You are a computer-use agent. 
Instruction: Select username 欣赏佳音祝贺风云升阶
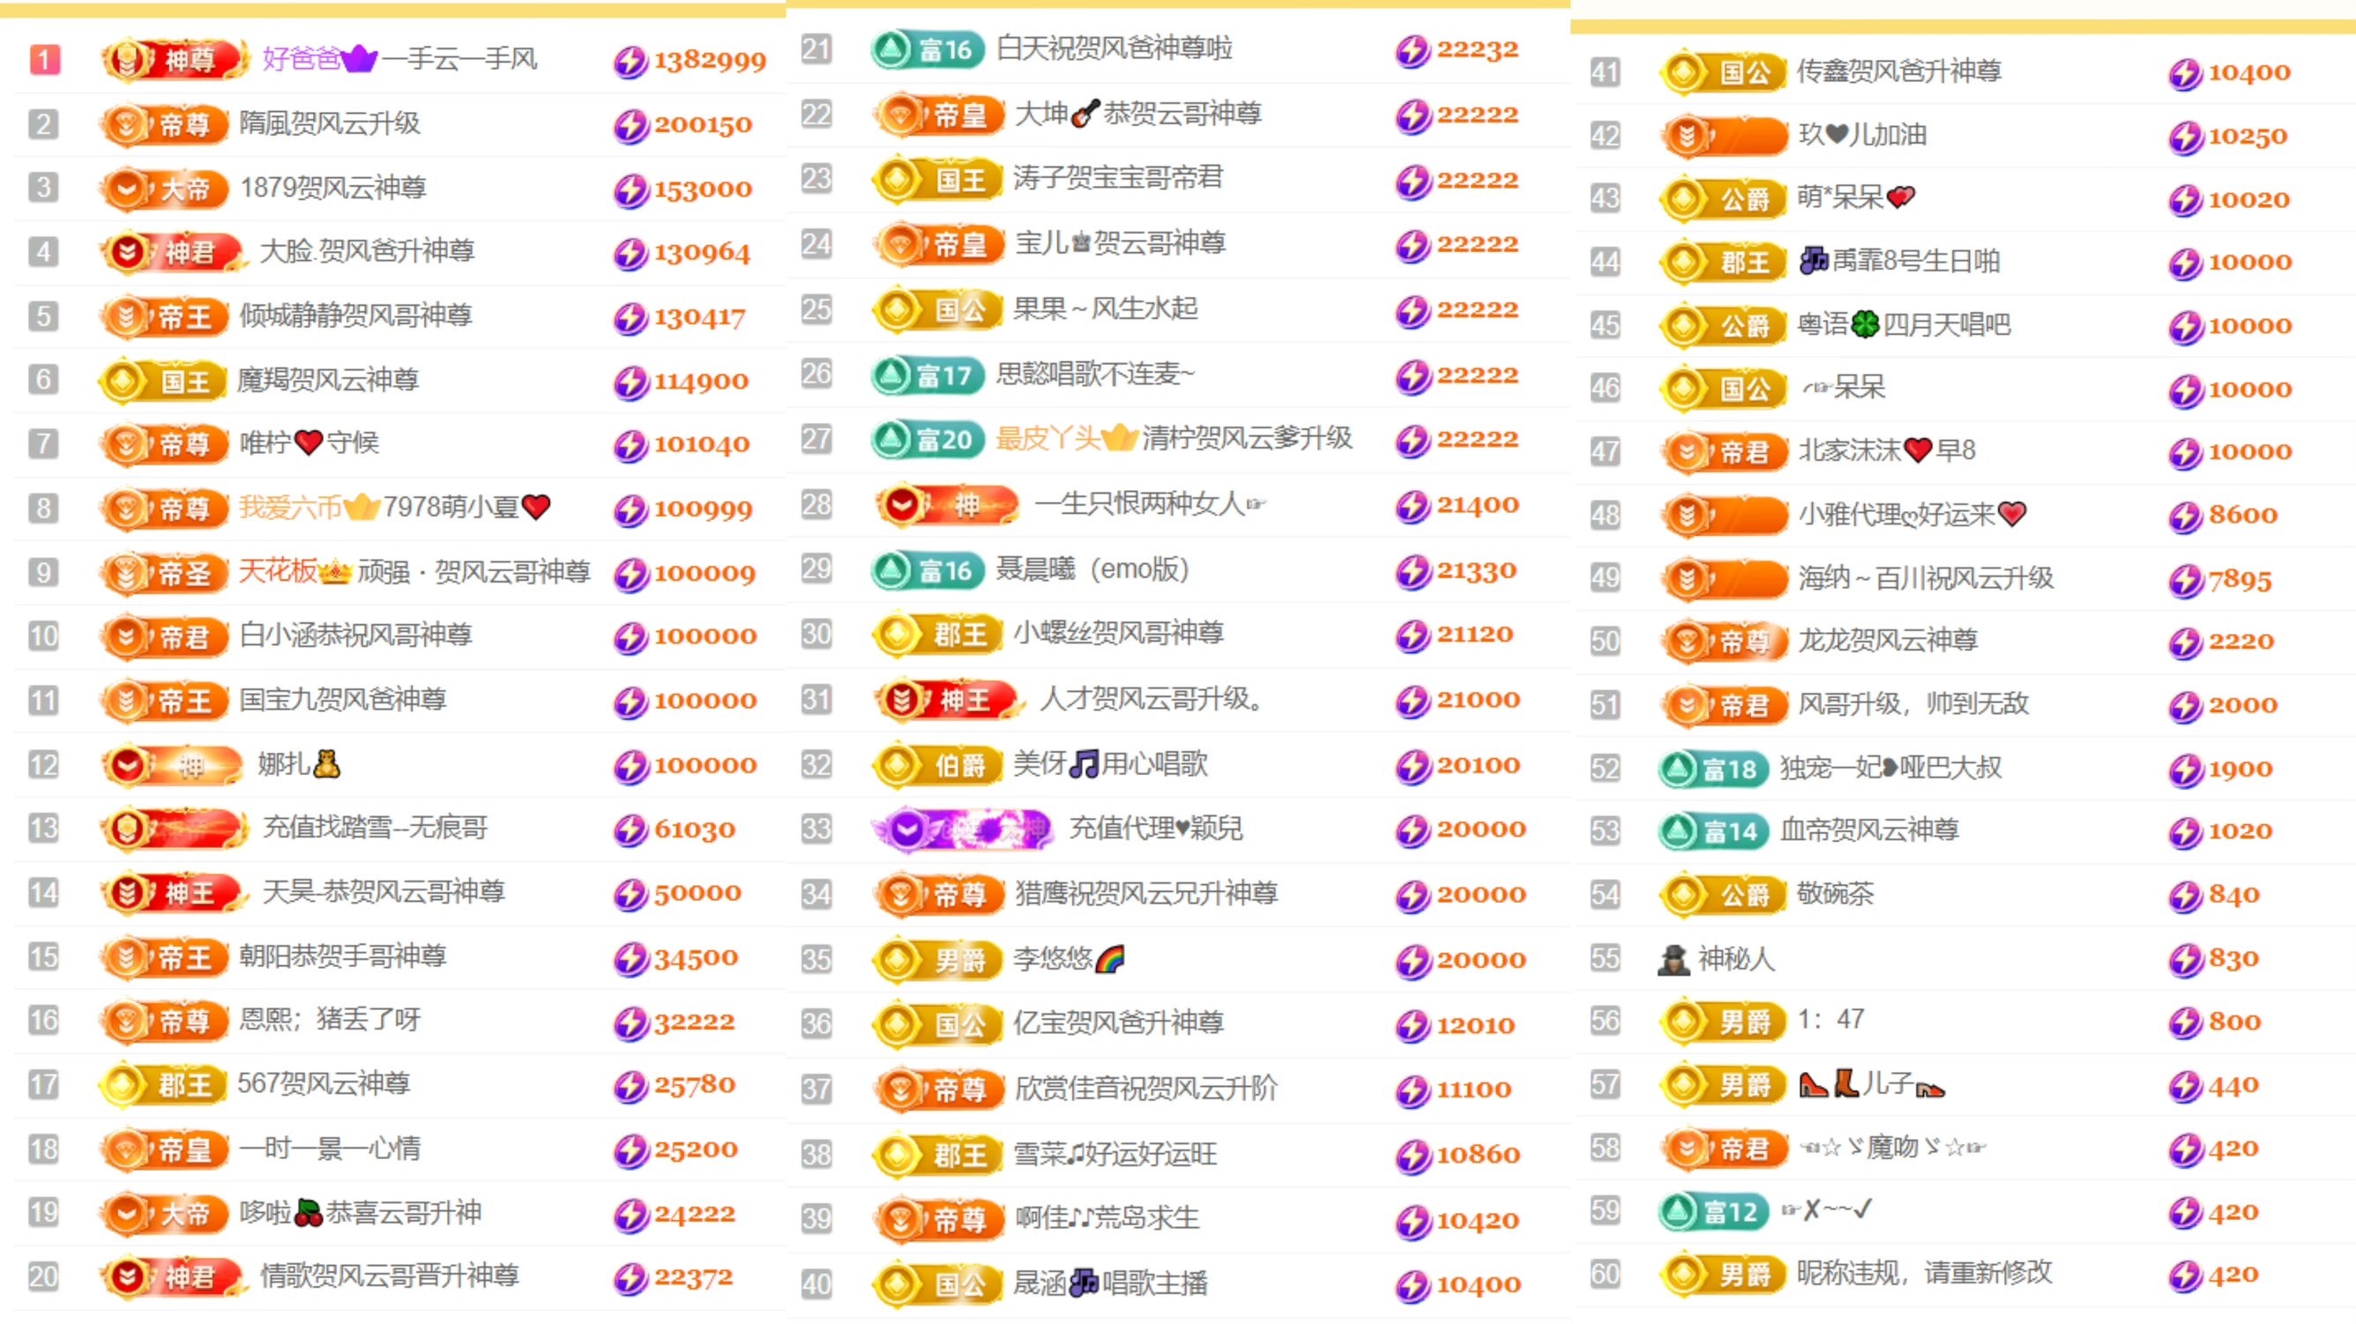(1146, 1089)
